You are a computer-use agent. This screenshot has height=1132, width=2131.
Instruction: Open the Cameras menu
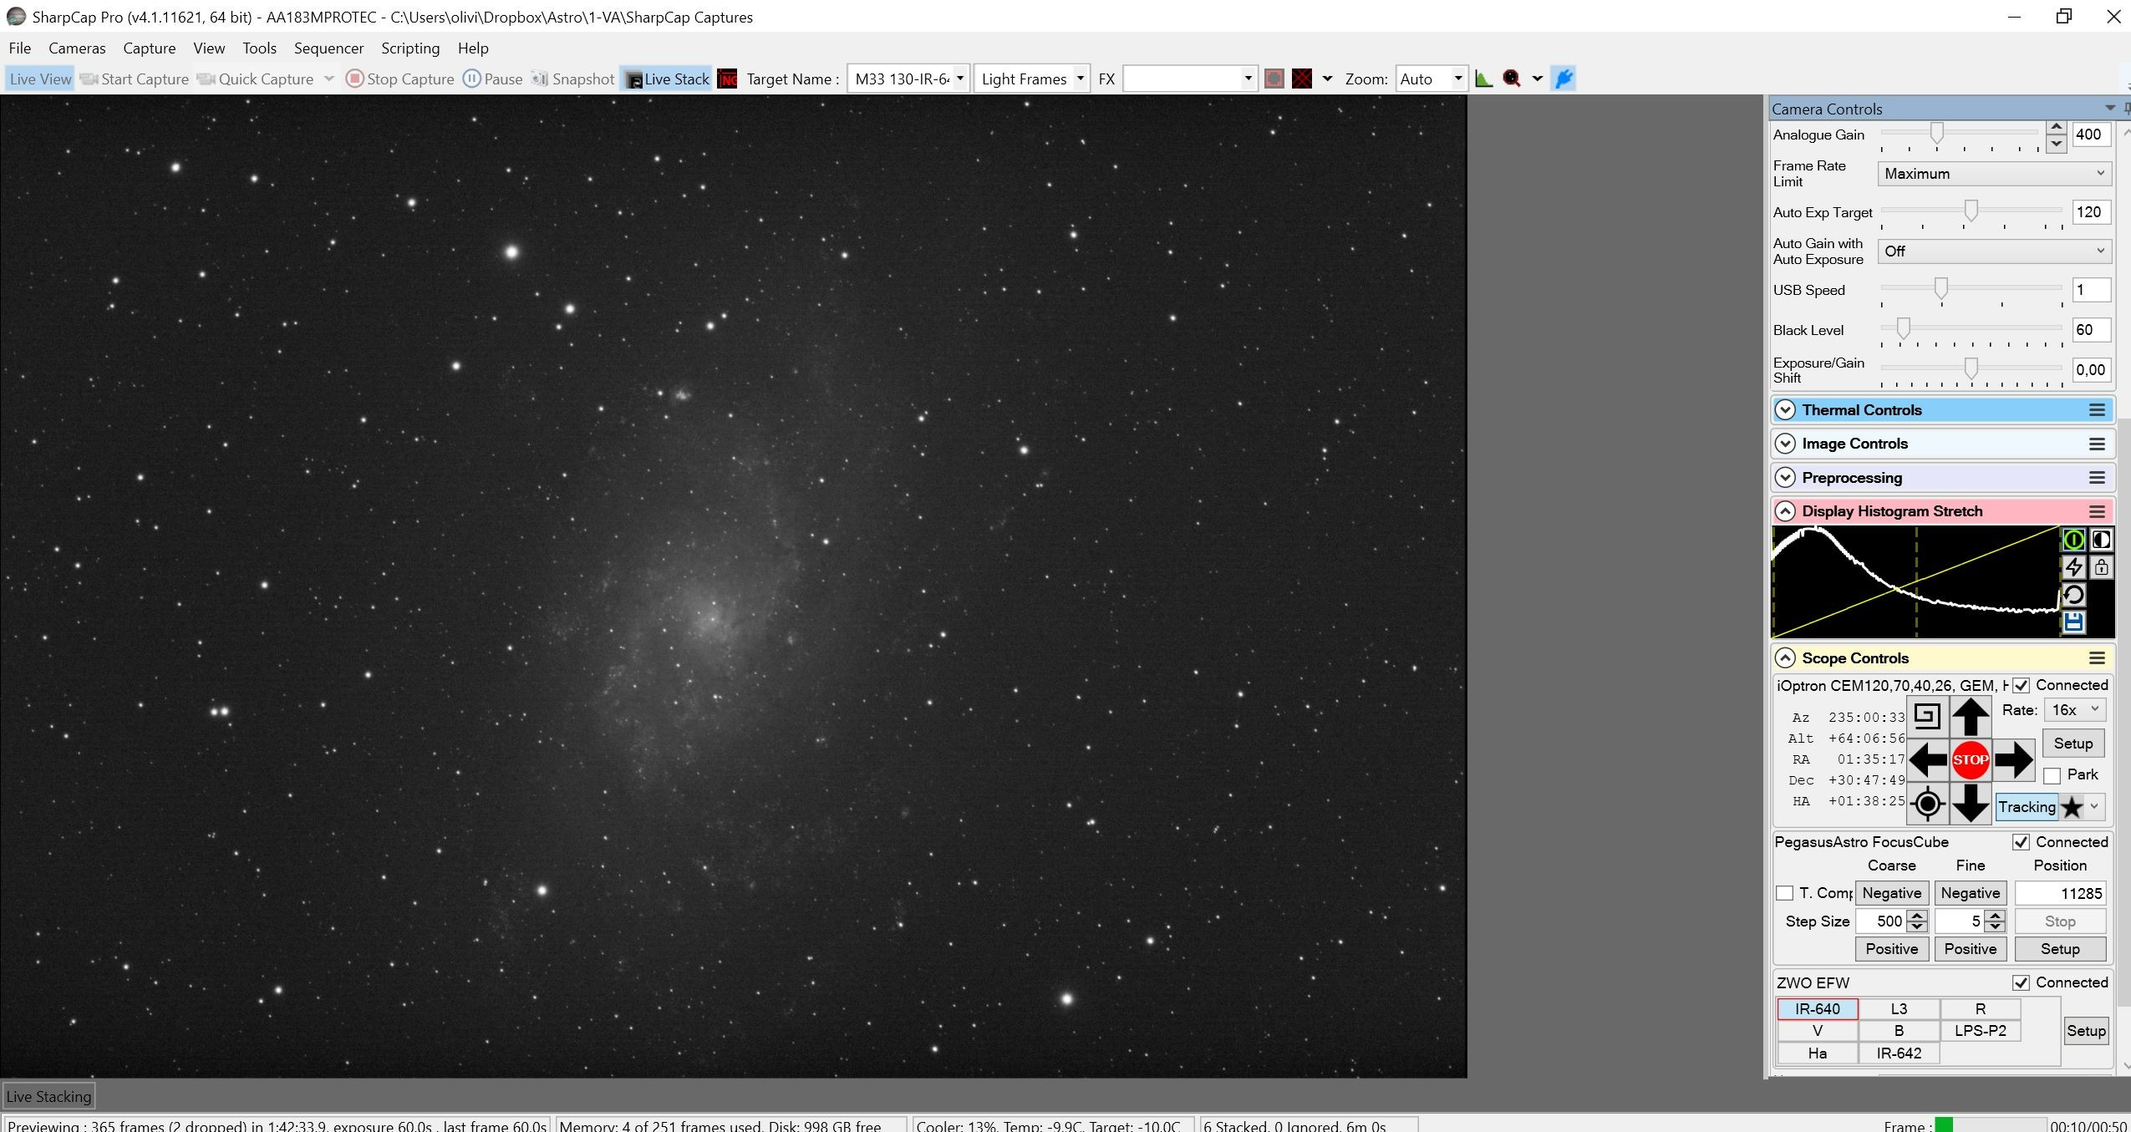(x=77, y=48)
